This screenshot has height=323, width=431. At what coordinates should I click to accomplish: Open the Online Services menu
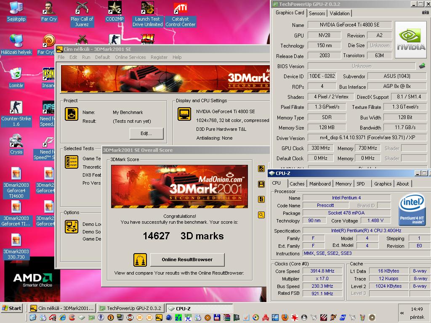point(130,57)
